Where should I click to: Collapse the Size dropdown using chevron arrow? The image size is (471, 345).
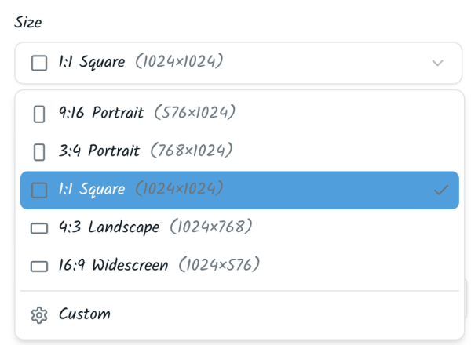click(x=438, y=63)
